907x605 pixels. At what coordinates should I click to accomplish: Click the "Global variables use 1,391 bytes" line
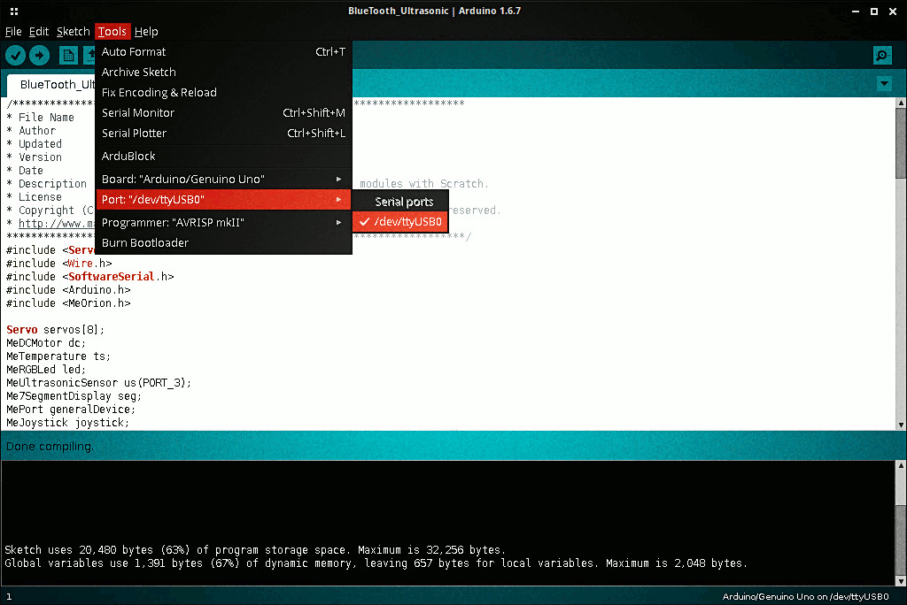(x=376, y=563)
